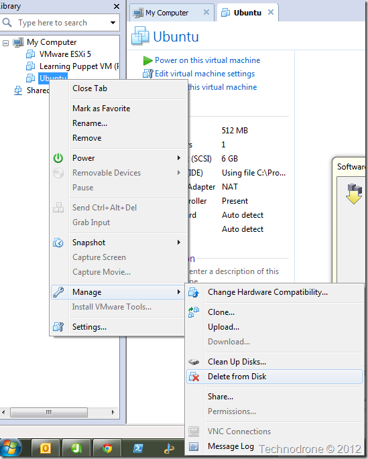Viewport: 368px width, 459px height.
Task: Select Close Tab in context menu
Action: tap(90, 88)
